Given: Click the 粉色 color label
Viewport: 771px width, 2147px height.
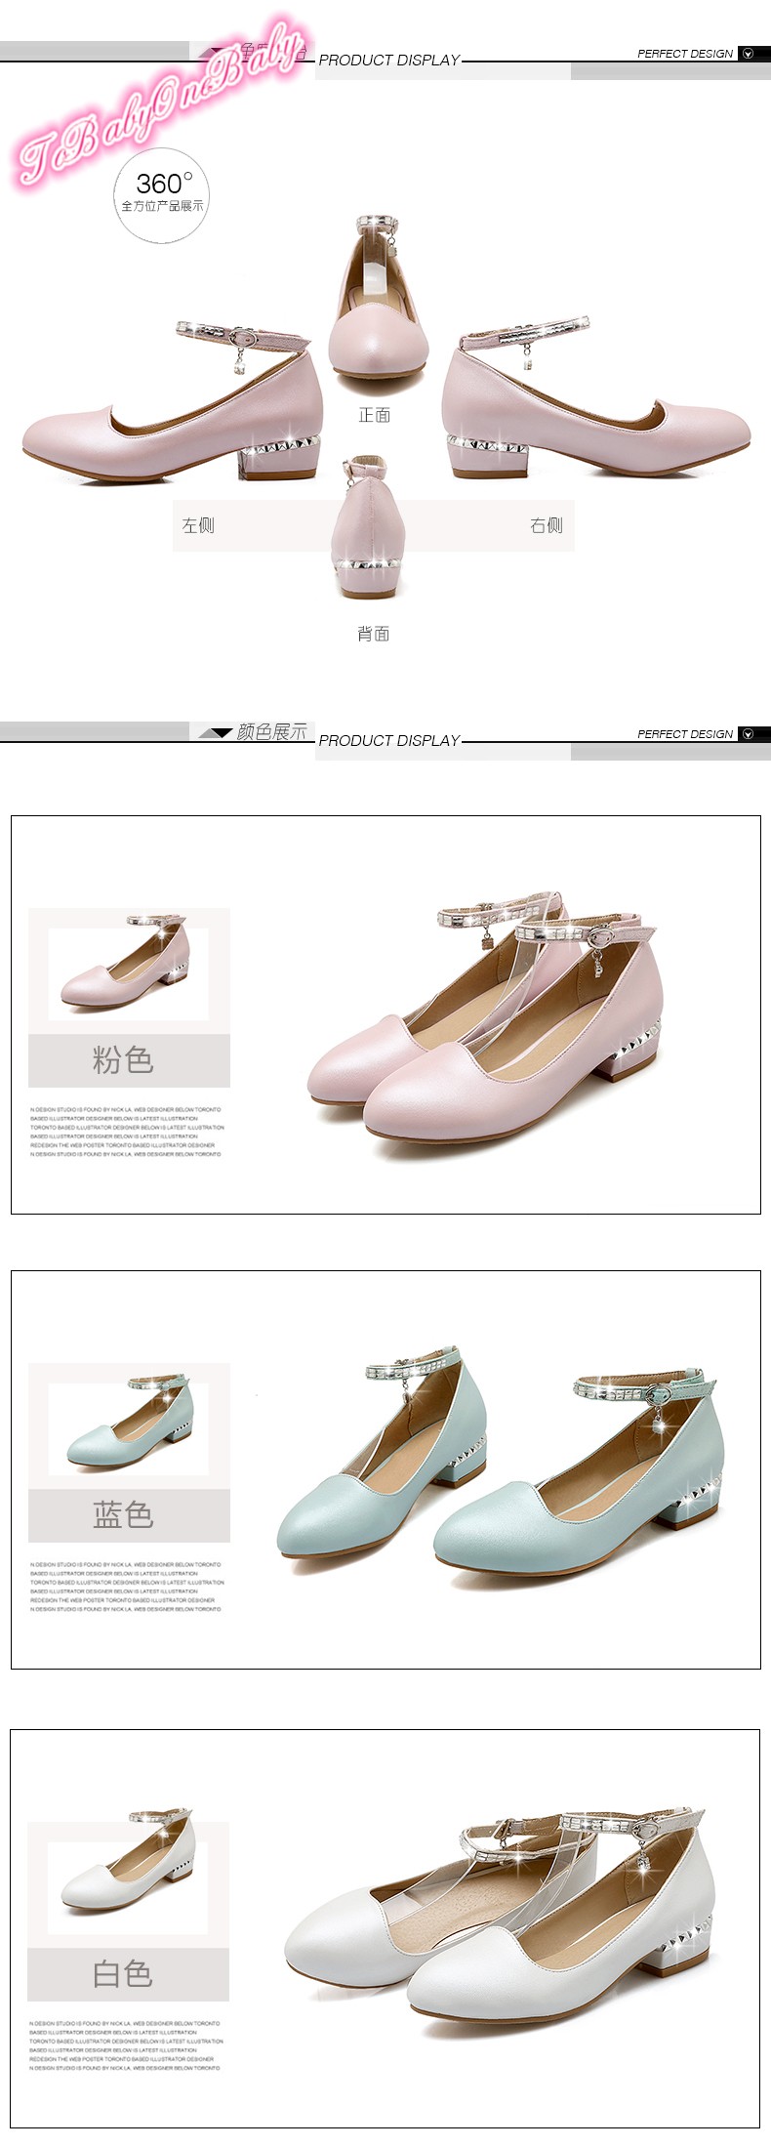Looking at the screenshot, I should click(123, 1059).
